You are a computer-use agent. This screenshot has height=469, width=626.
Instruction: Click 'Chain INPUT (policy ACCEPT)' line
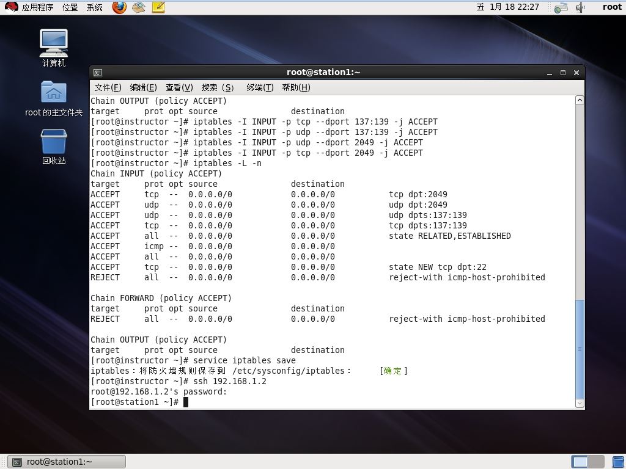156,174
